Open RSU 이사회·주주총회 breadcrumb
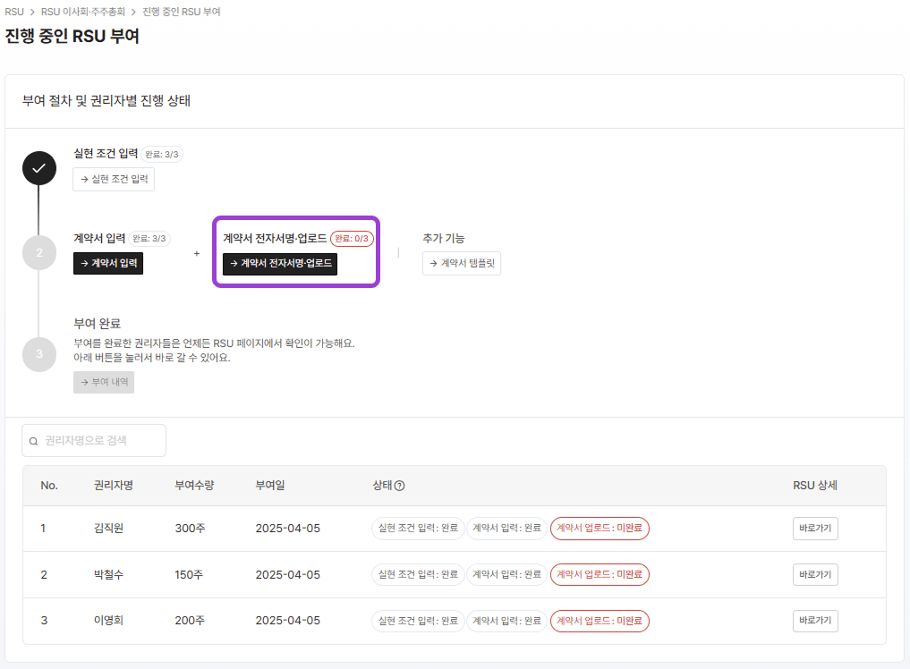 83,12
